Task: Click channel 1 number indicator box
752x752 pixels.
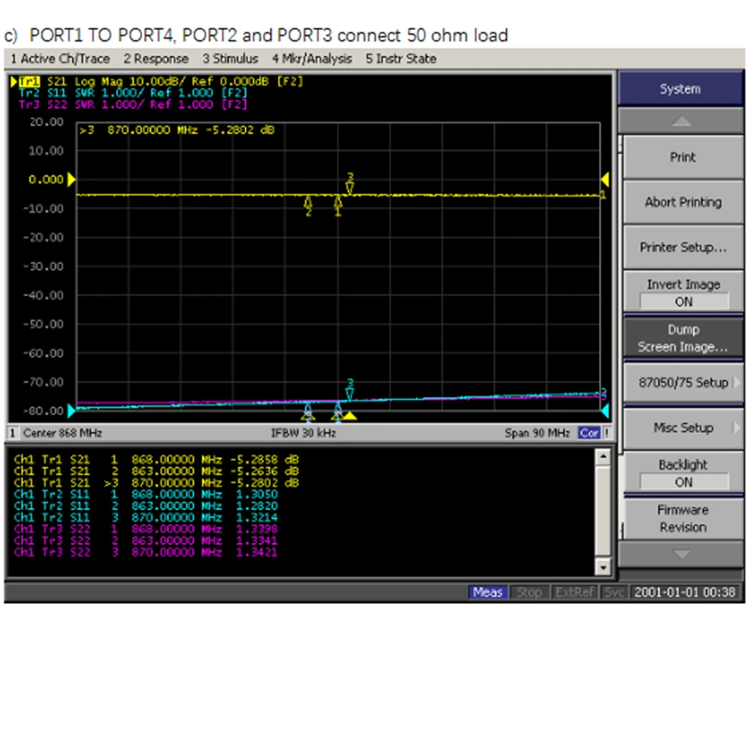Action: click(13, 433)
